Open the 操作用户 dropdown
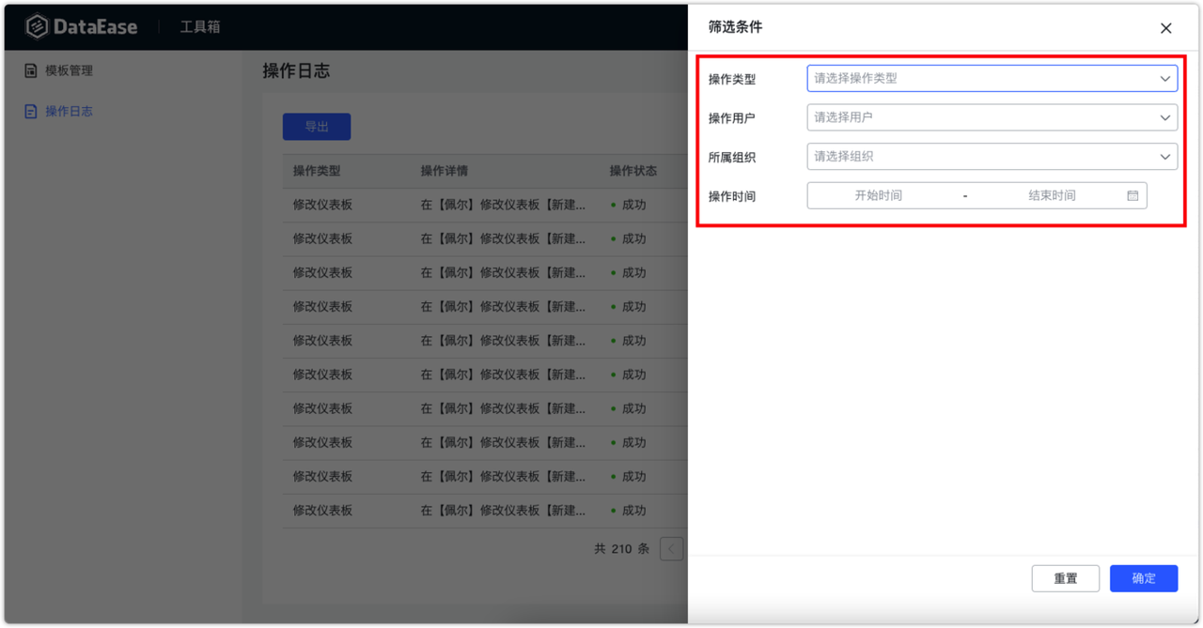The image size is (1203, 628). pos(992,117)
